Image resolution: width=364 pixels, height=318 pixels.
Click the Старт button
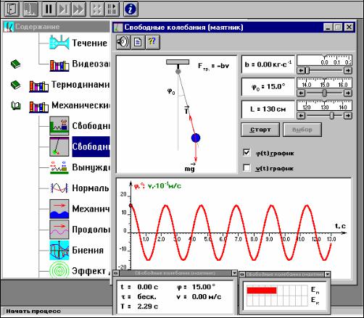point(260,130)
